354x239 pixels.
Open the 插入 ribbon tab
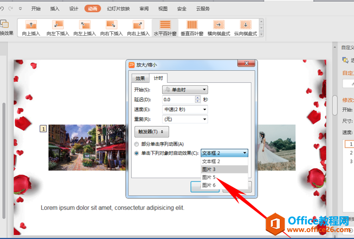pyautogui.click(x=55, y=9)
